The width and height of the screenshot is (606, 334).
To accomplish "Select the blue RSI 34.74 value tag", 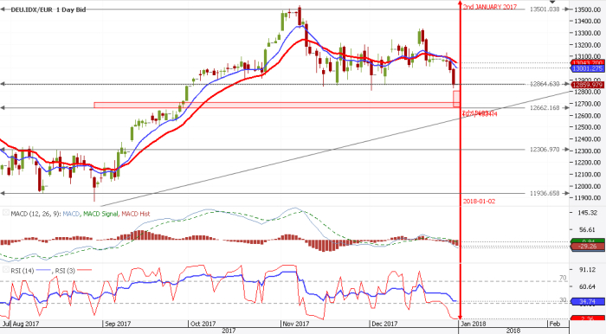I will [x=587, y=301].
